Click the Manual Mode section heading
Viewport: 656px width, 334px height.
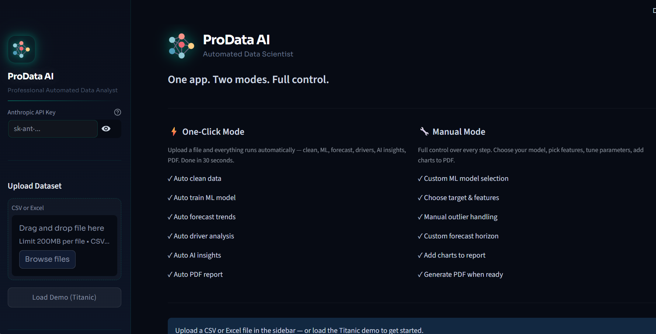coord(459,131)
